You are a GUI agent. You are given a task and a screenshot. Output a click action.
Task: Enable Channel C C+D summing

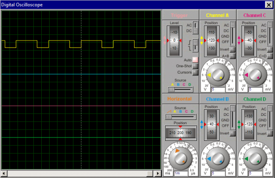click(270, 56)
